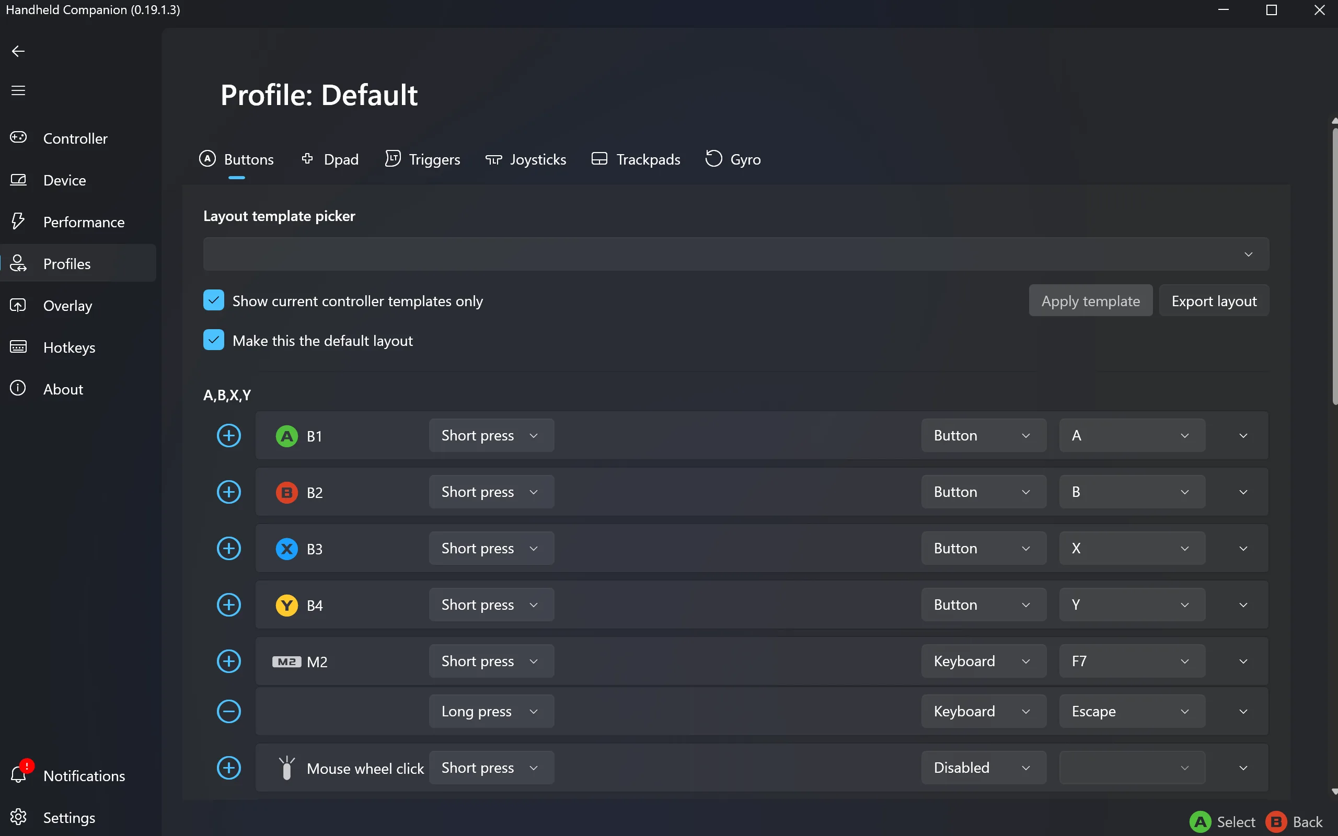This screenshot has width=1338, height=836.
Task: Switch to the Dpad tab
Action: 330,159
